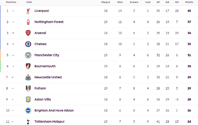Click the Chelsea lion badge
The width and height of the screenshot is (198, 125).
tap(28, 44)
